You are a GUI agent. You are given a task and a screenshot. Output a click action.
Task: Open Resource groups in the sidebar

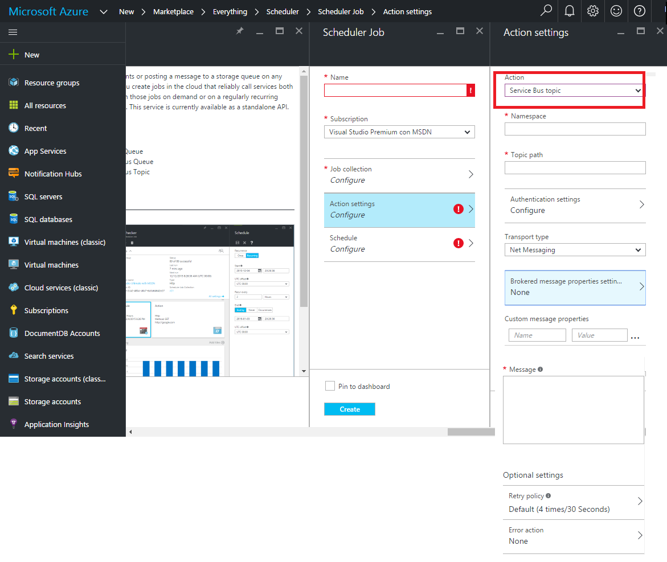click(x=51, y=83)
